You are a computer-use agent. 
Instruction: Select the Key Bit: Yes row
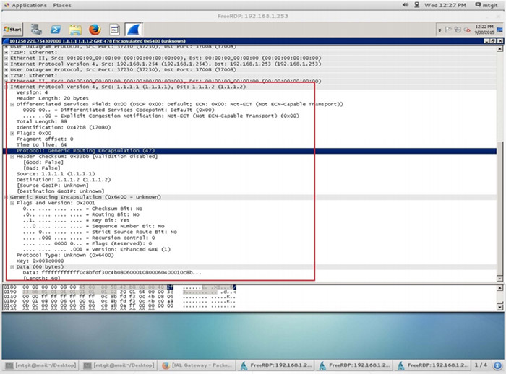click(x=76, y=220)
